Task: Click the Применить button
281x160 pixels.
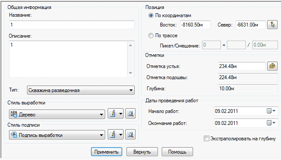Action: point(106,152)
